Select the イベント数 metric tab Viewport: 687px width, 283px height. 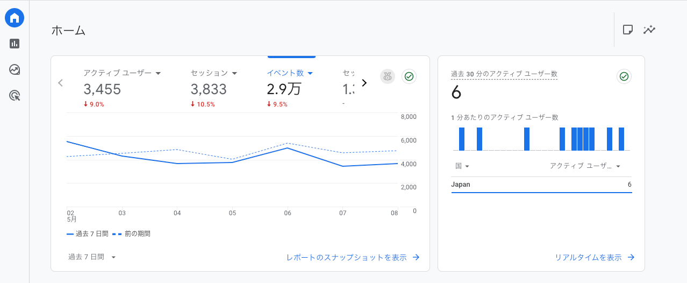[x=290, y=73]
